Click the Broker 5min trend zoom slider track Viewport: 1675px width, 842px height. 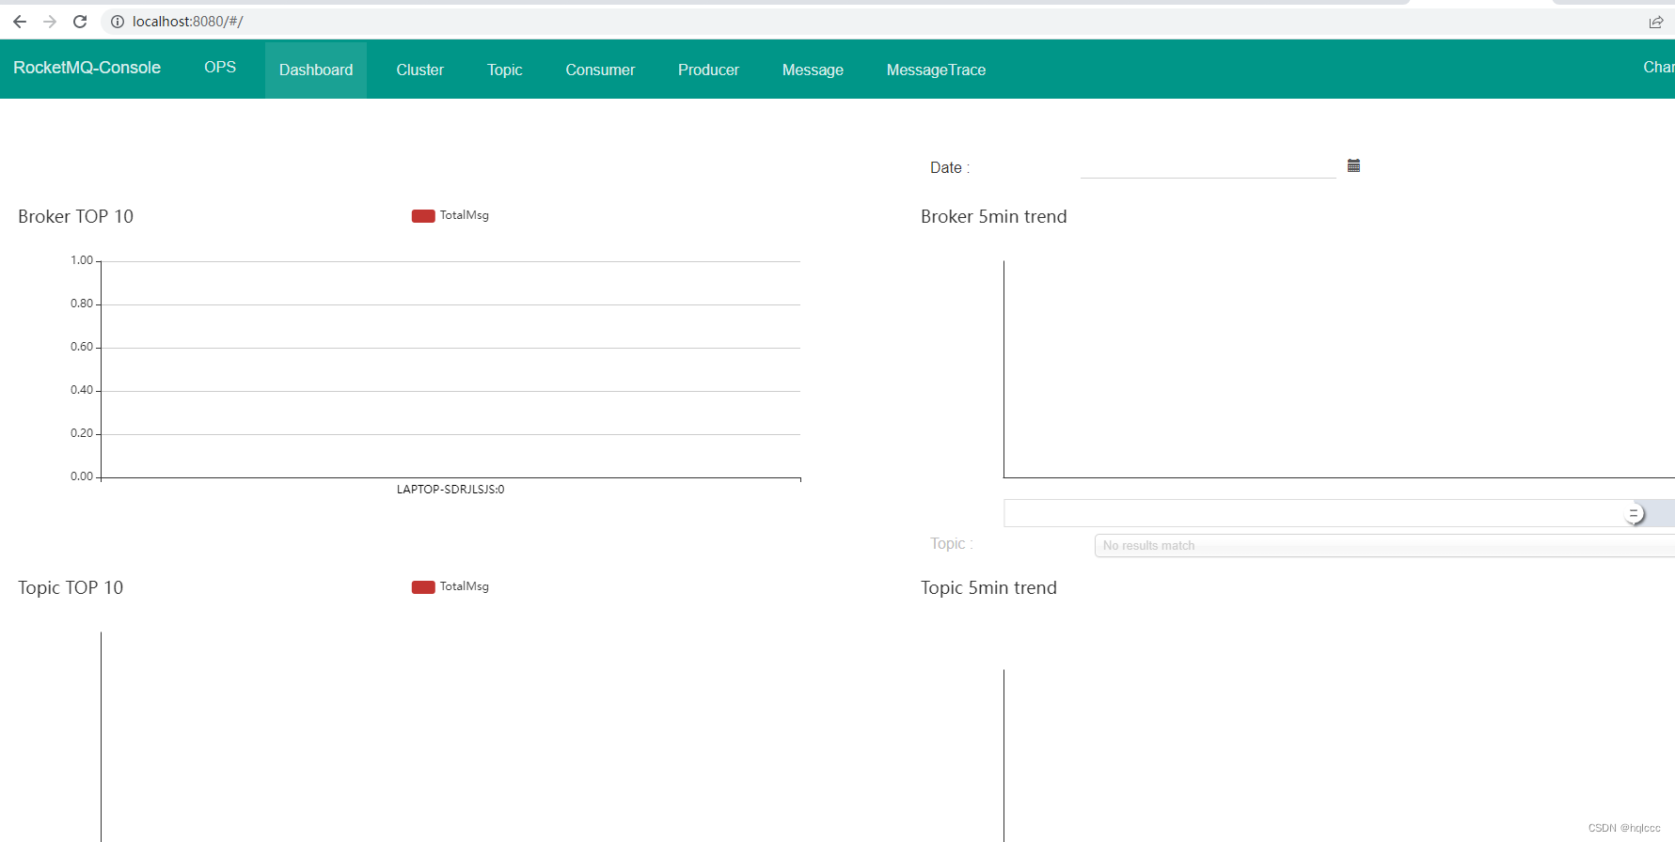pyautogui.click(x=1339, y=513)
